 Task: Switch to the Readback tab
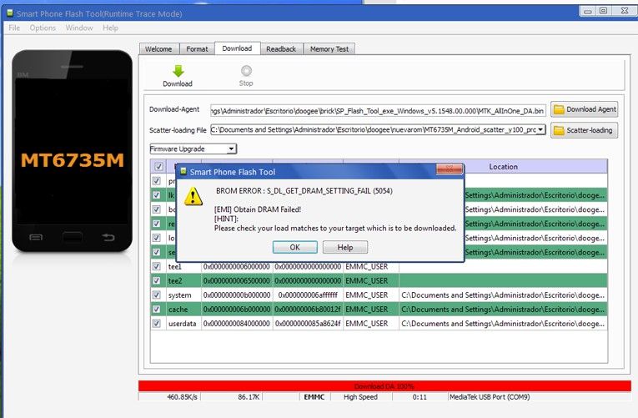[x=281, y=49]
